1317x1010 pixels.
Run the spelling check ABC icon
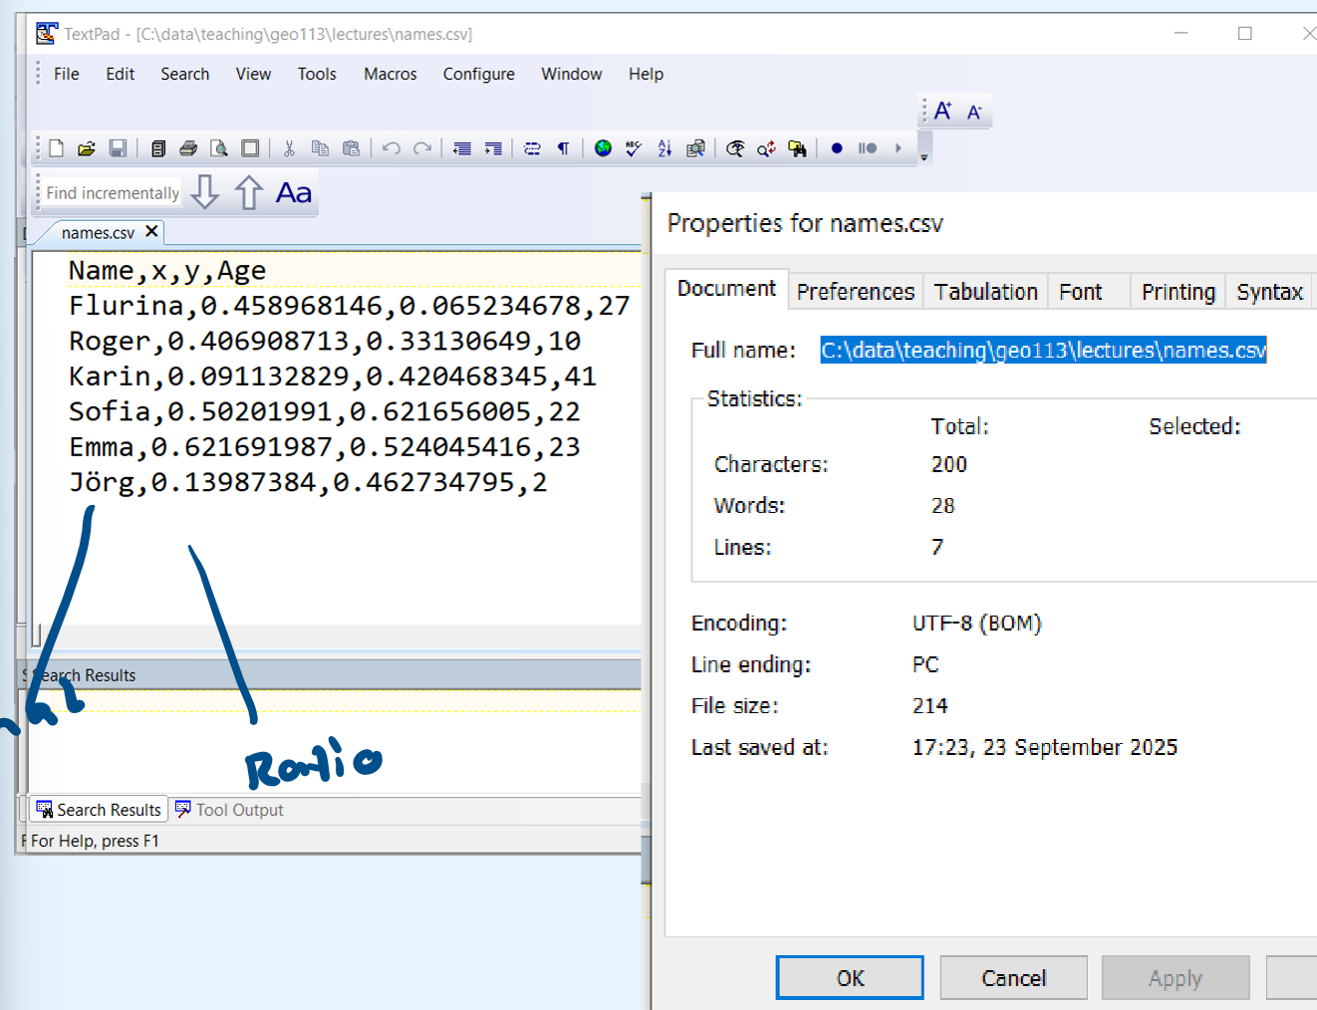[x=634, y=148]
